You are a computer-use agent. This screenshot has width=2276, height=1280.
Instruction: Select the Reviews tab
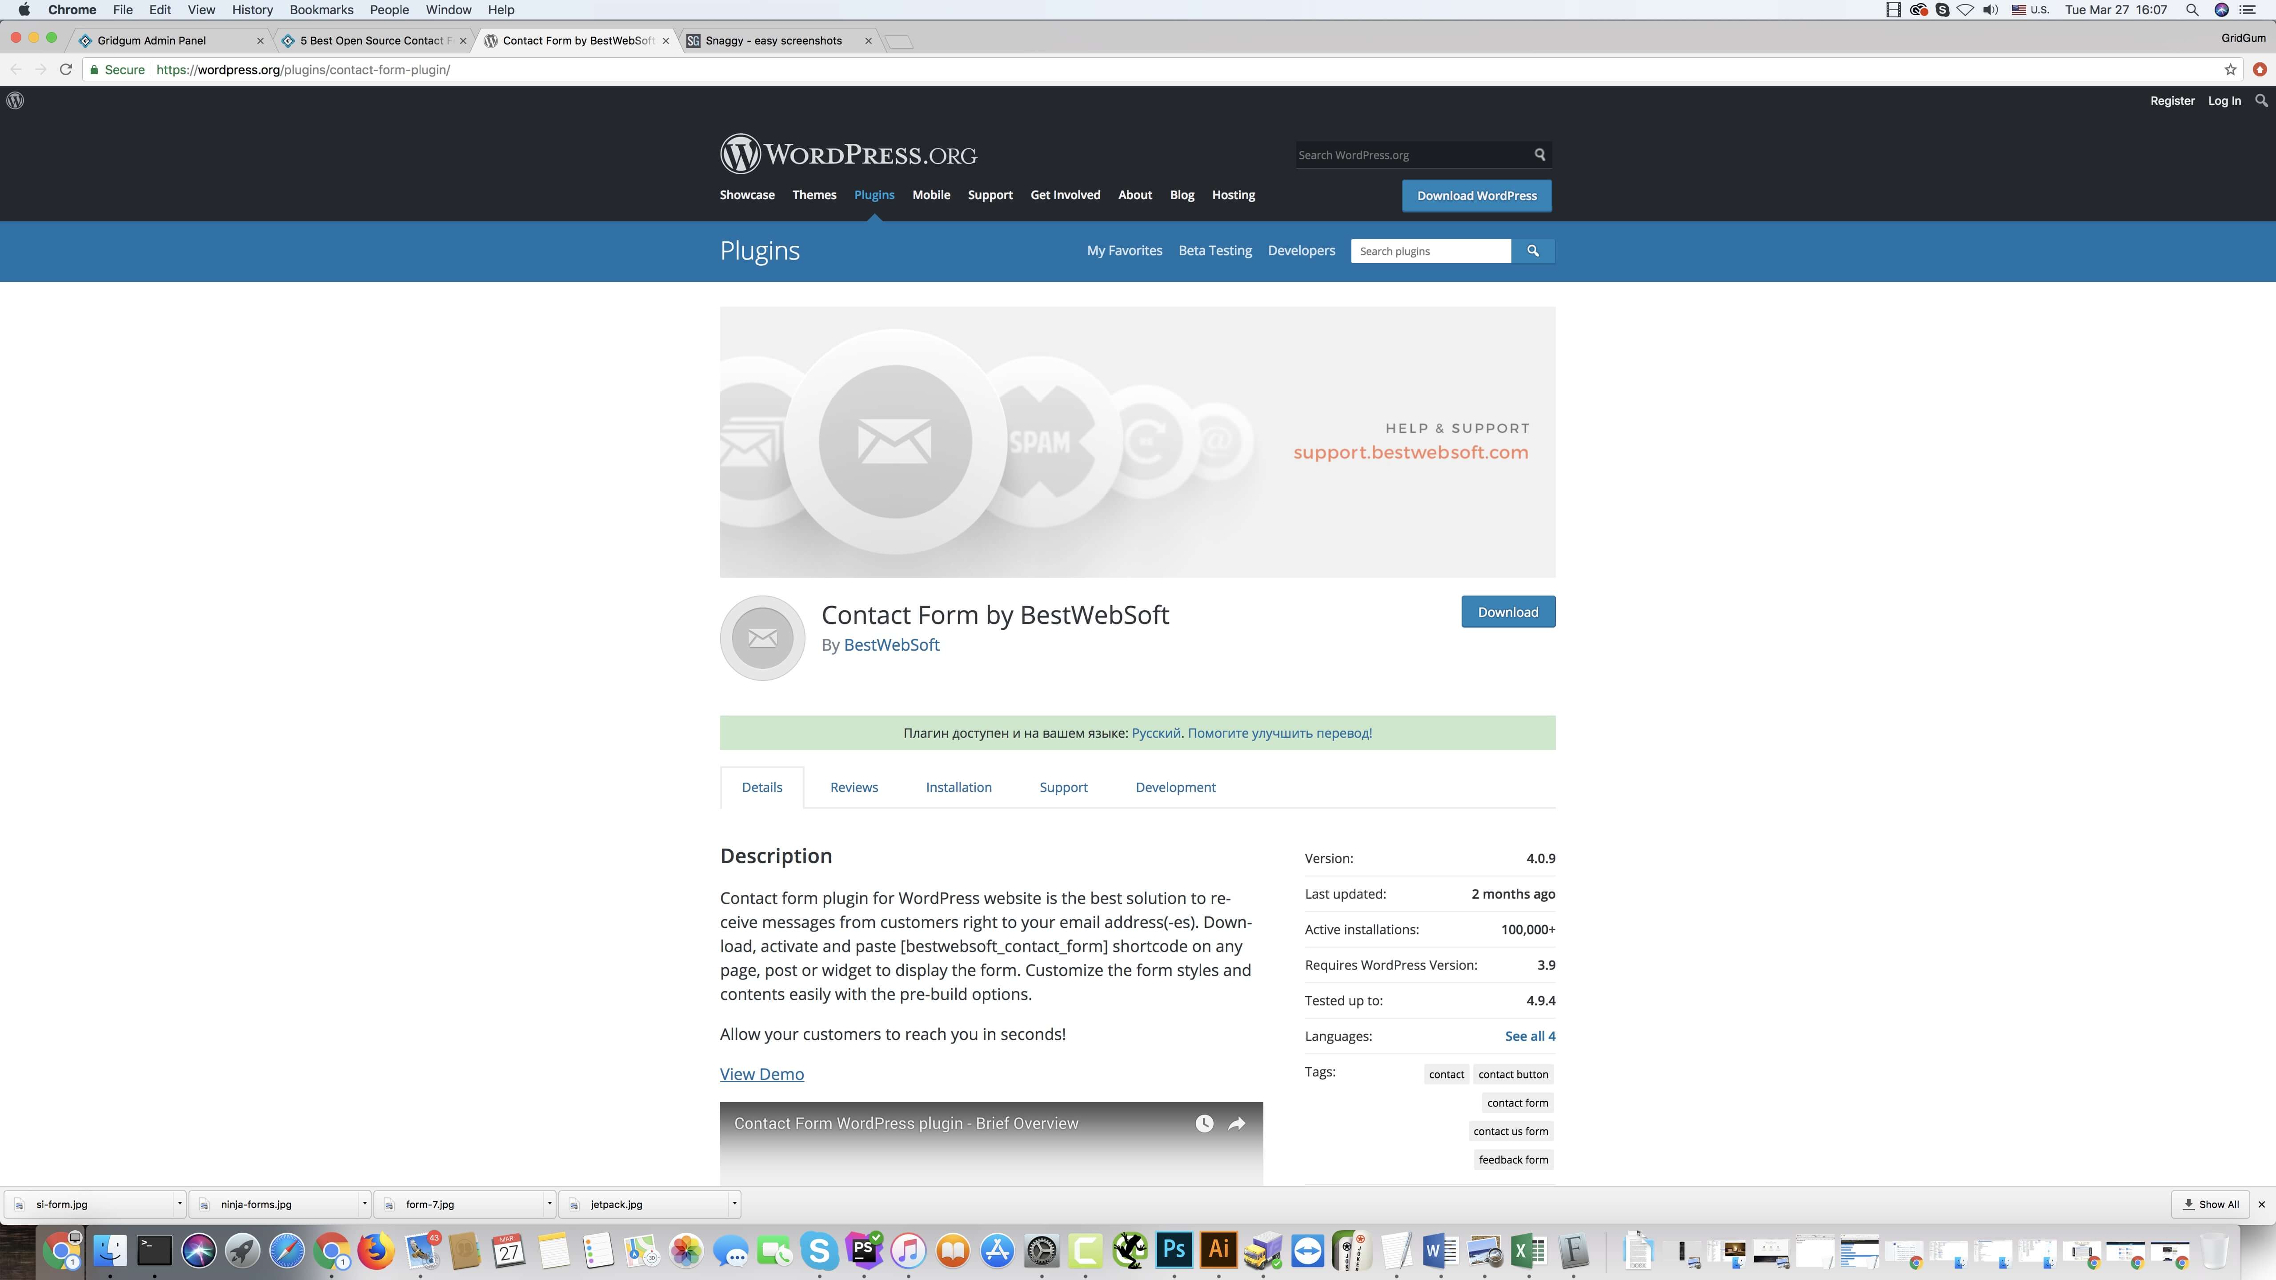point(853,787)
